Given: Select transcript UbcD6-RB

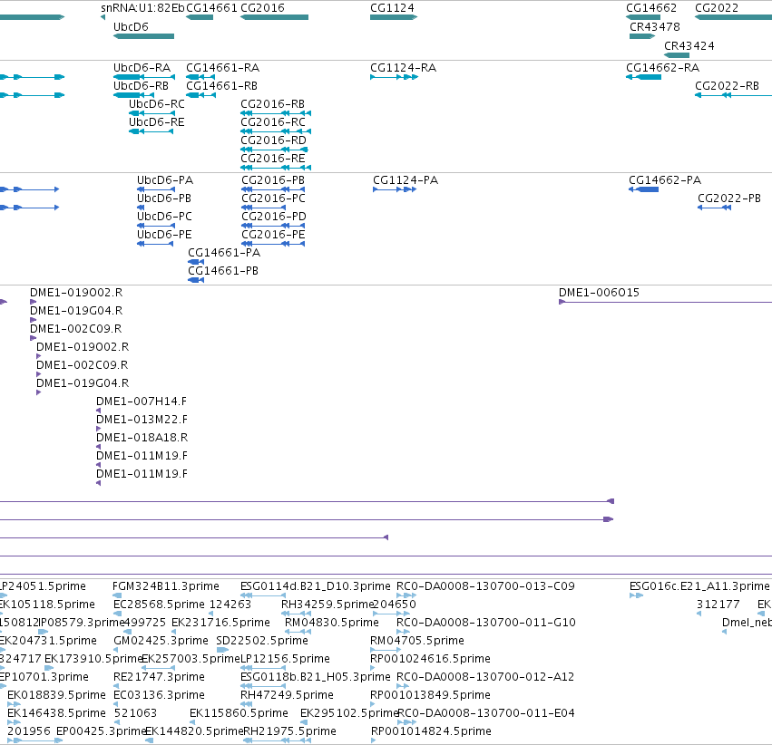Looking at the screenshot, I should [x=142, y=85].
